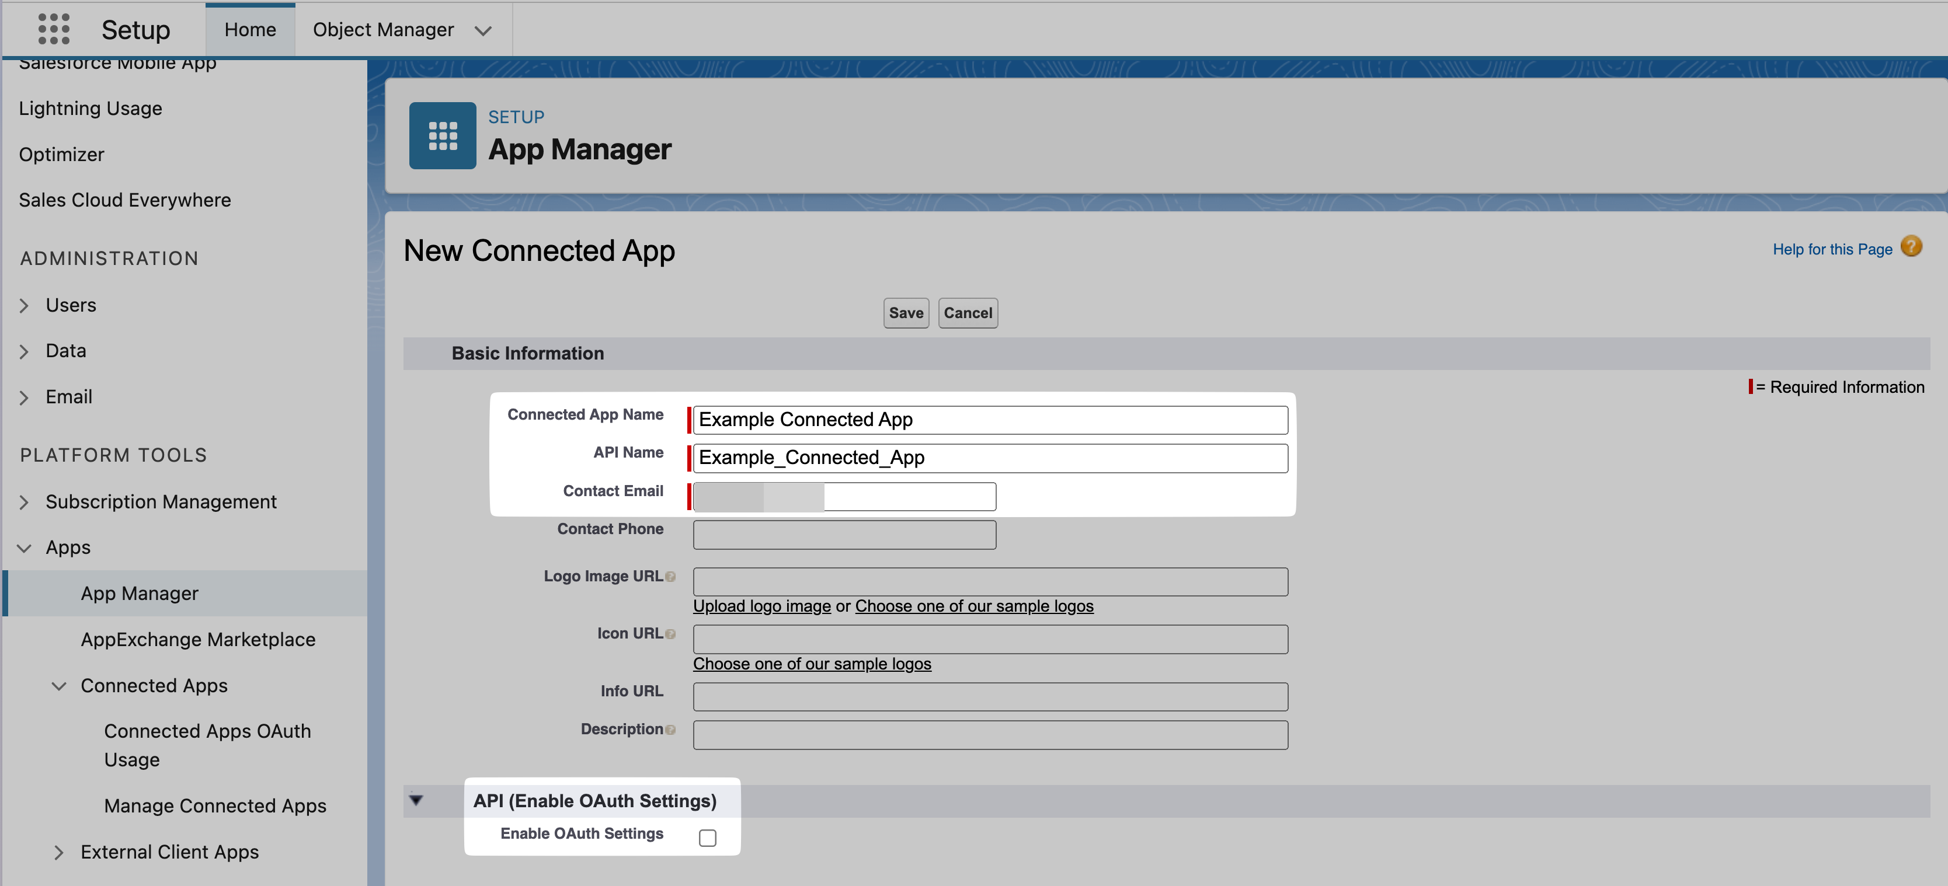This screenshot has height=886, width=1948.
Task: Enable the OAuth Settings checkbox
Action: tap(707, 838)
